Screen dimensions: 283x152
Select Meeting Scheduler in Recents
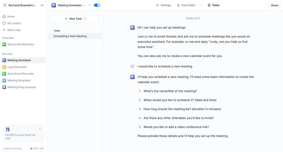click(23, 60)
